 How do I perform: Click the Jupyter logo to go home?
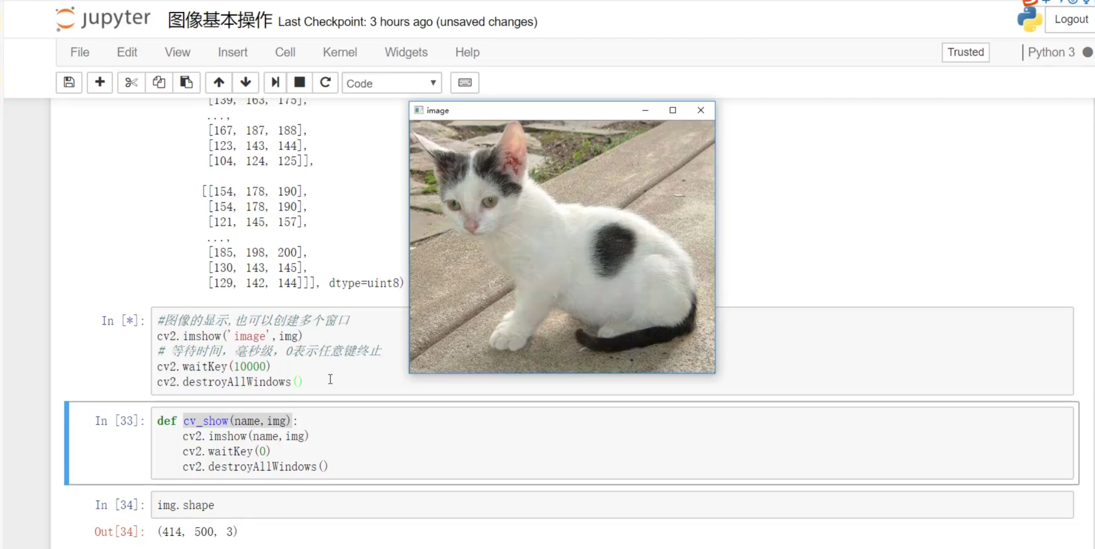tap(103, 19)
